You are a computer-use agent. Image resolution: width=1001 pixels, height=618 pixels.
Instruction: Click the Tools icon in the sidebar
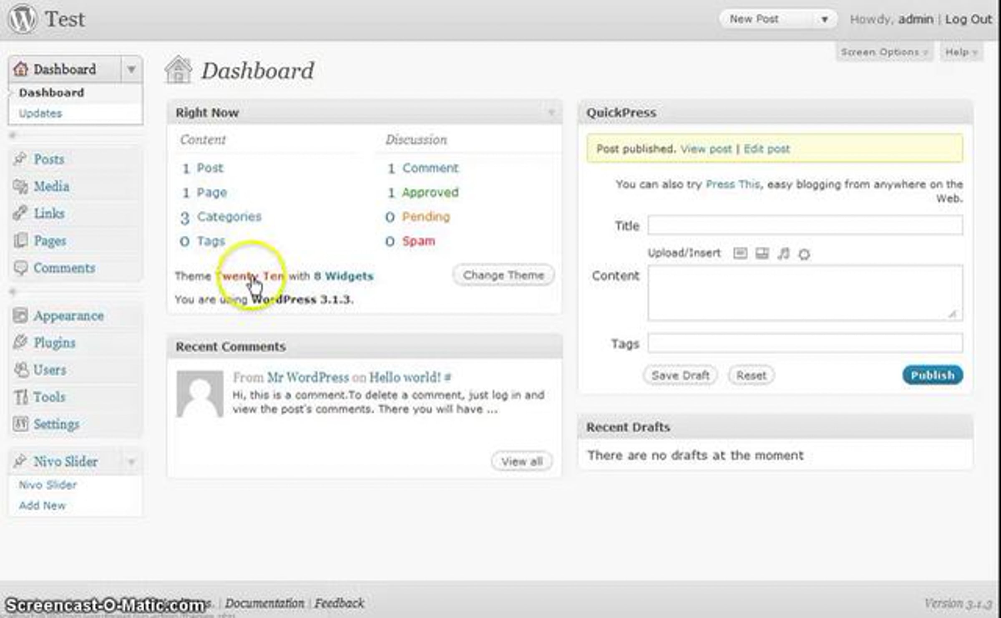20,396
